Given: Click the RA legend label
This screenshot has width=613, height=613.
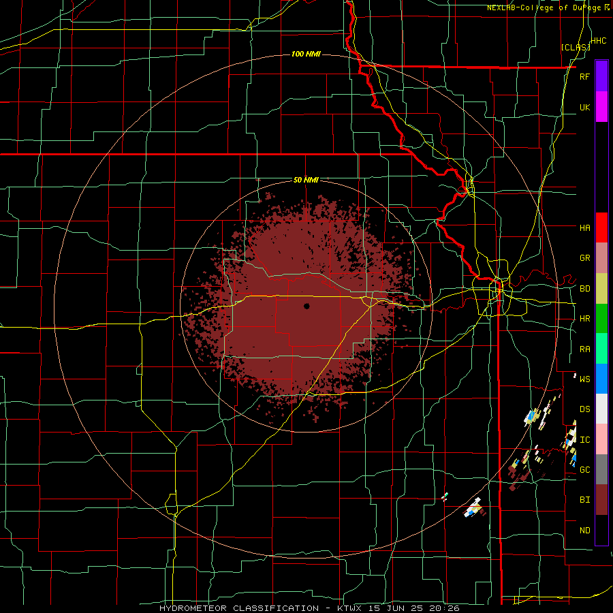Looking at the screenshot, I should point(584,349).
